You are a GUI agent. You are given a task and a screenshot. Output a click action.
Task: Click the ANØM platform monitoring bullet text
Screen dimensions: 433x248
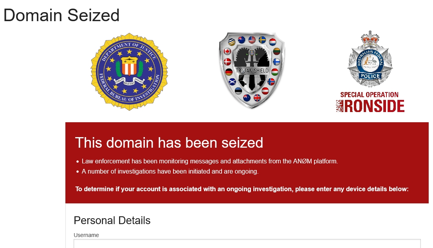[x=209, y=161]
